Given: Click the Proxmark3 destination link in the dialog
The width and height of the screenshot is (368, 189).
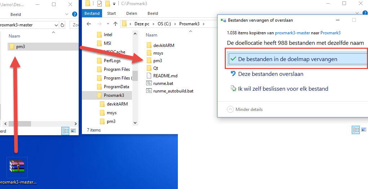Looking at the screenshot, I should click(x=330, y=33).
